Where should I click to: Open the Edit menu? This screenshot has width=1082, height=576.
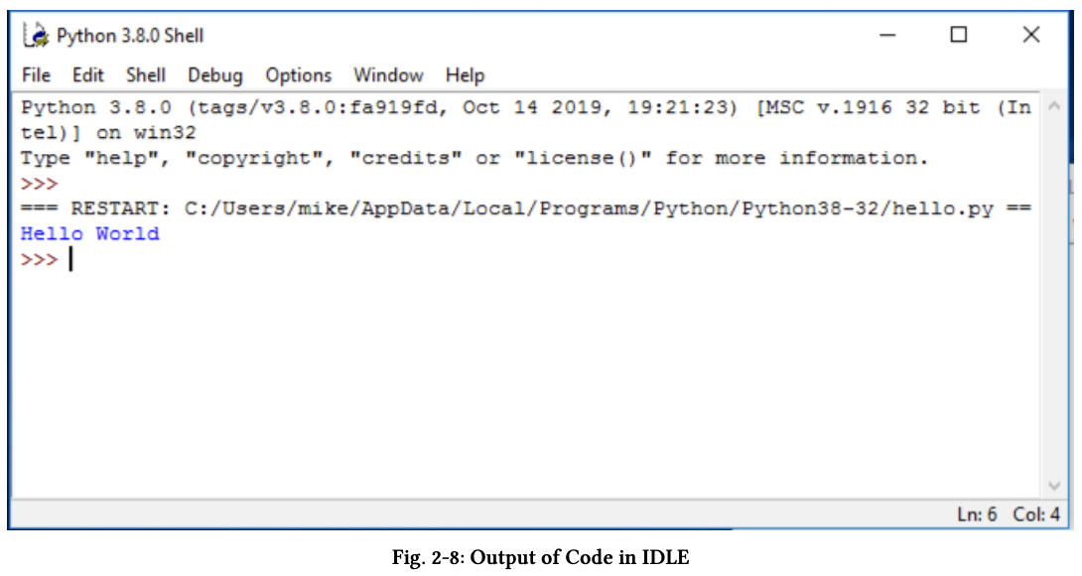coord(87,75)
